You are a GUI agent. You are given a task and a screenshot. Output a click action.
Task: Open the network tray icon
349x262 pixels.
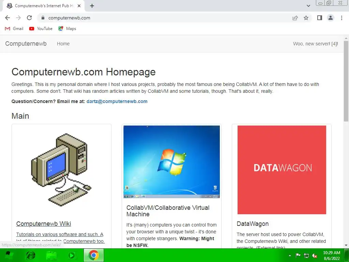[306, 256]
